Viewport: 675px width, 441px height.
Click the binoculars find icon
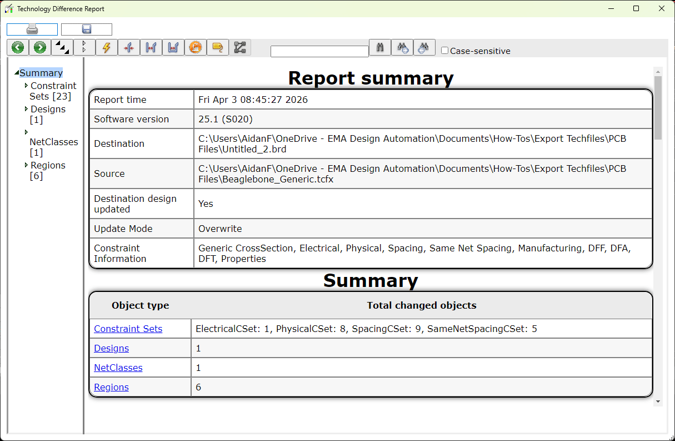[x=380, y=47]
